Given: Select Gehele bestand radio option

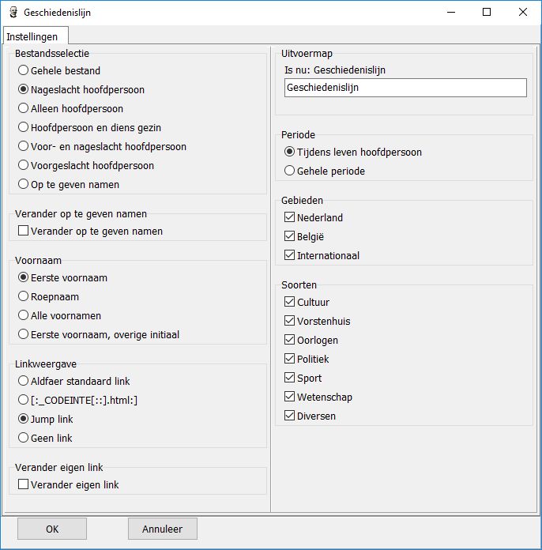Looking at the screenshot, I should [24, 70].
